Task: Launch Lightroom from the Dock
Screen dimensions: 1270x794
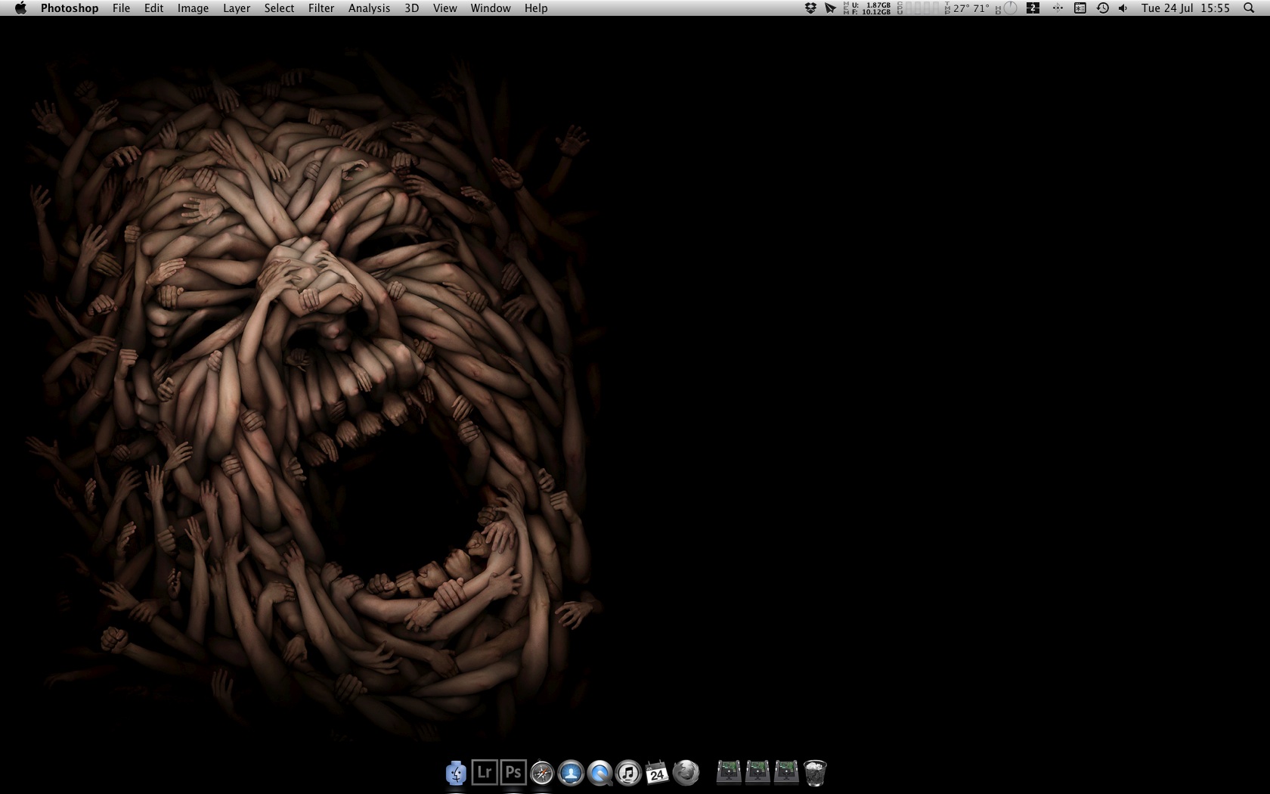Action: 485,773
